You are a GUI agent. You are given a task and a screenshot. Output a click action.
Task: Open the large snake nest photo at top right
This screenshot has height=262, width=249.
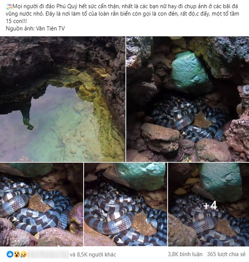coord(187,99)
